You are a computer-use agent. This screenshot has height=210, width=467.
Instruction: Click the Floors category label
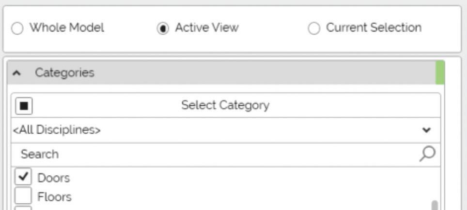tap(54, 196)
